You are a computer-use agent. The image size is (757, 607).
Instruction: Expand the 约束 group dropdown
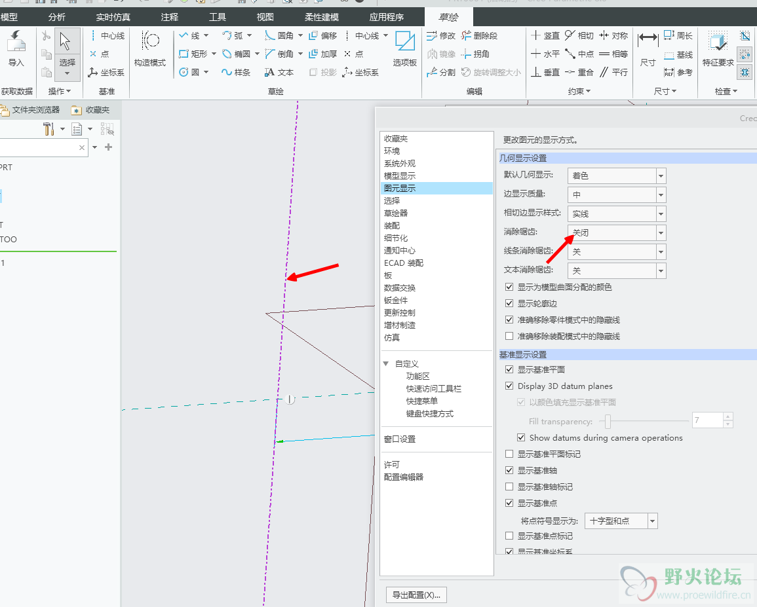point(579,91)
